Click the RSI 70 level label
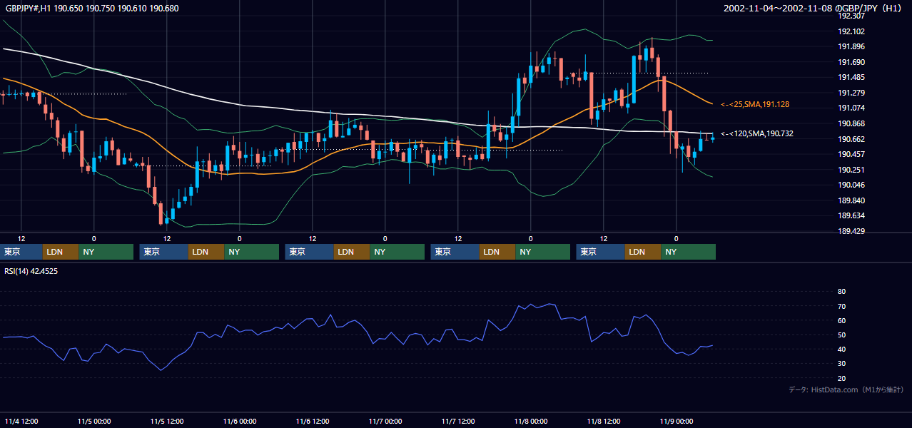This screenshot has width=912, height=428. (841, 306)
